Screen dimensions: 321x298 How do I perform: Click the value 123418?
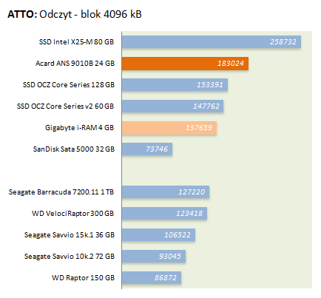[x=189, y=214]
